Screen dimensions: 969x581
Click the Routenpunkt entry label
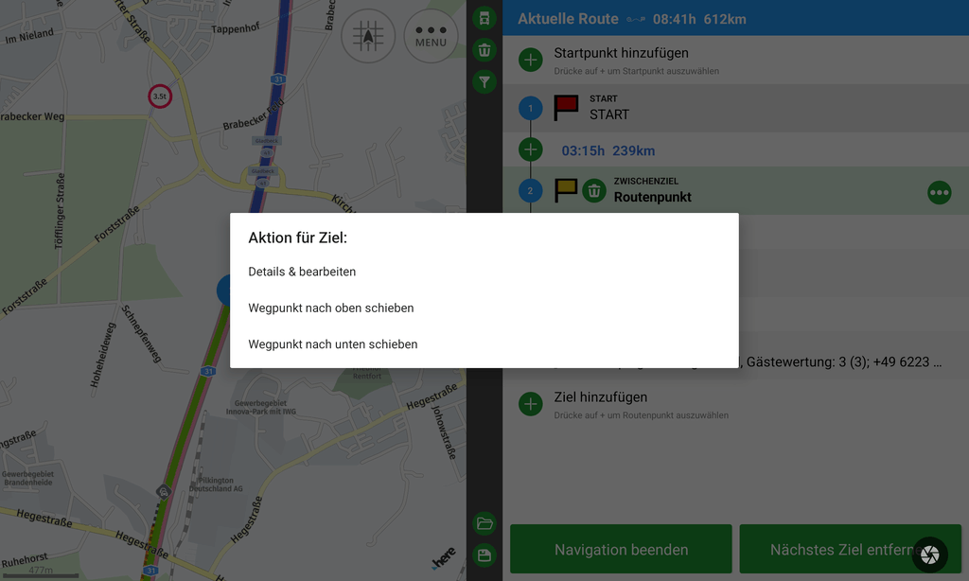tap(653, 197)
